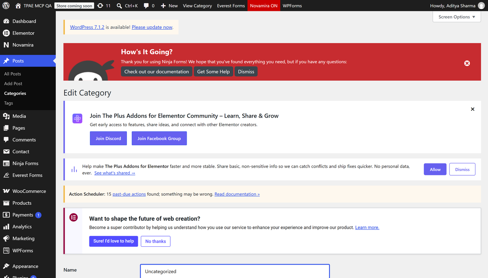Open search with the magnifier Ctrl+K icon
This screenshot has width=488, height=278.
[119, 6]
